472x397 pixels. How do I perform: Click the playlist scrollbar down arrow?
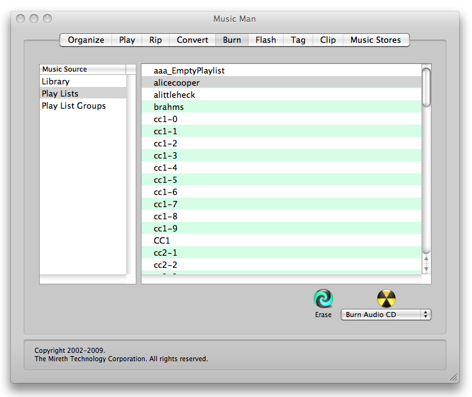pyautogui.click(x=427, y=269)
